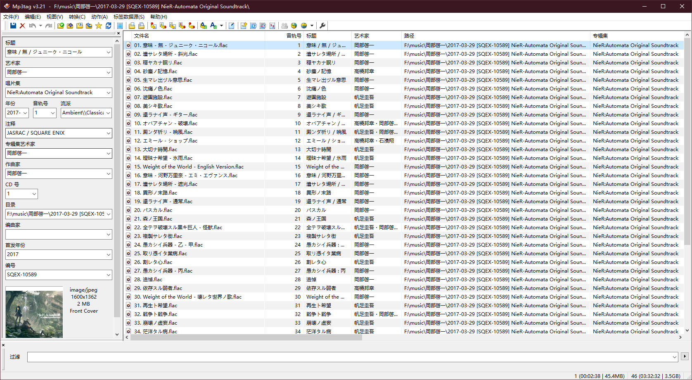Refresh the directory listing
692x380 pixels.
click(x=108, y=26)
